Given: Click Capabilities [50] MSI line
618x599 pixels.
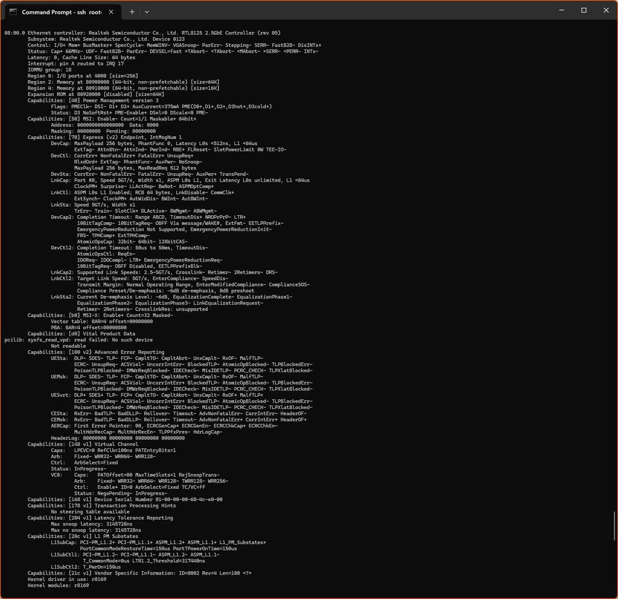Looking at the screenshot, I should pyautogui.click(x=112, y=119).
